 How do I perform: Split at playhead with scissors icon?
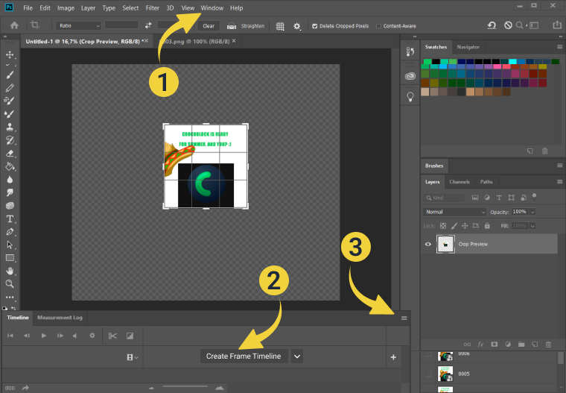coord(112,336)
